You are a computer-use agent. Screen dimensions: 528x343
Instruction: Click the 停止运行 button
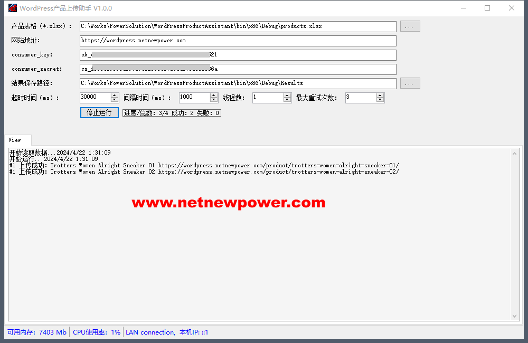pos(99,112)
